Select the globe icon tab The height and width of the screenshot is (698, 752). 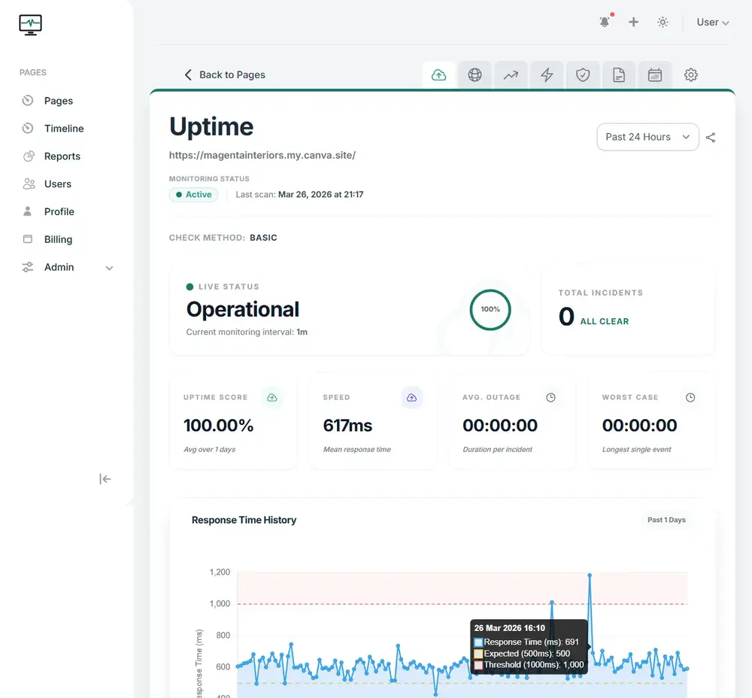click(475, 74)
